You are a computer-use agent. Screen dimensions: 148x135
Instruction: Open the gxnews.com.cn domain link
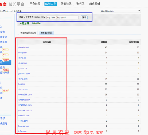pyautogui.click(x=25, y=110)
